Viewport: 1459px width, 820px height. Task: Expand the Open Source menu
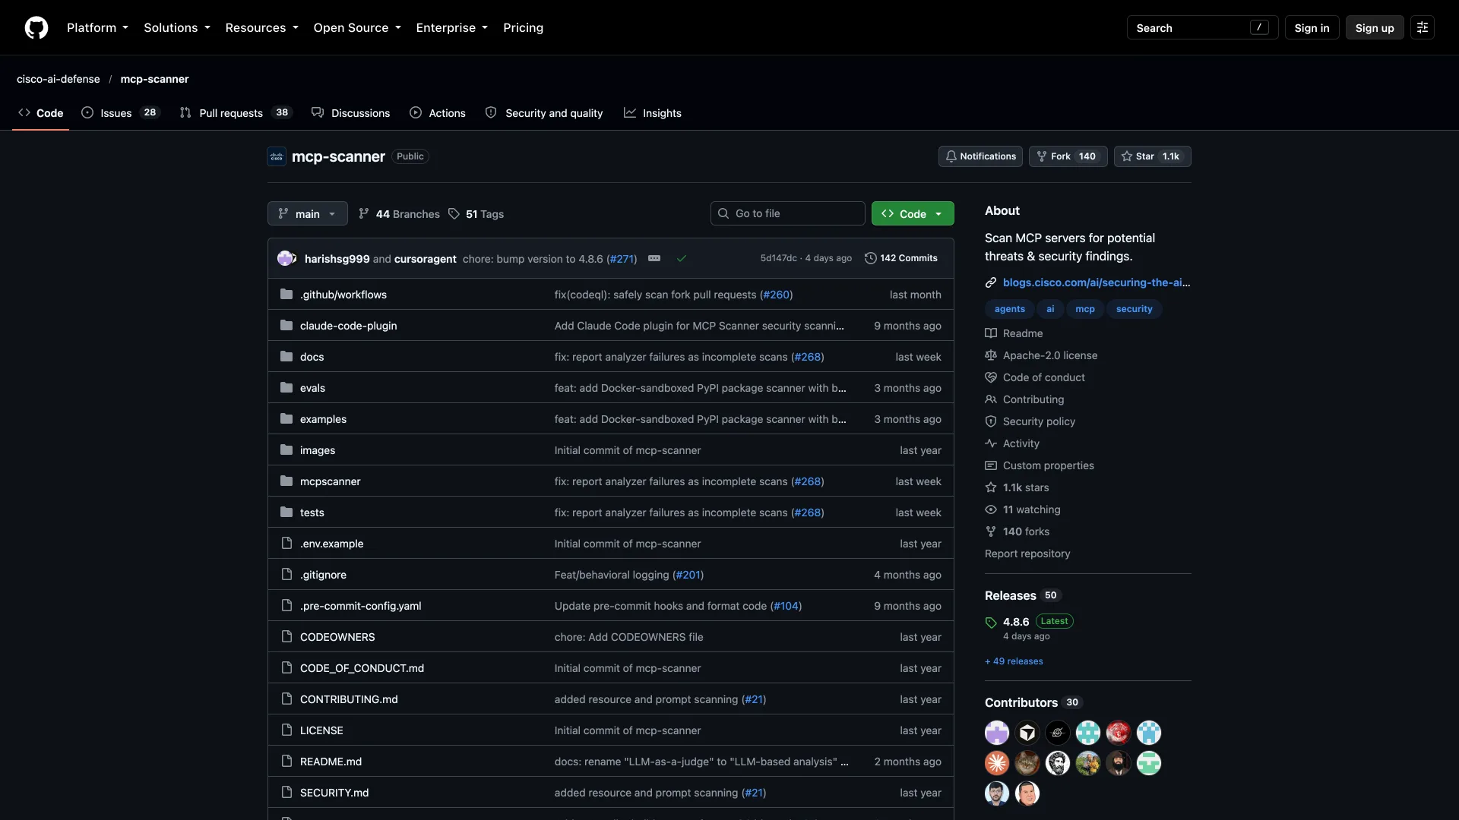pyautogui.click(x=357, y=27)
